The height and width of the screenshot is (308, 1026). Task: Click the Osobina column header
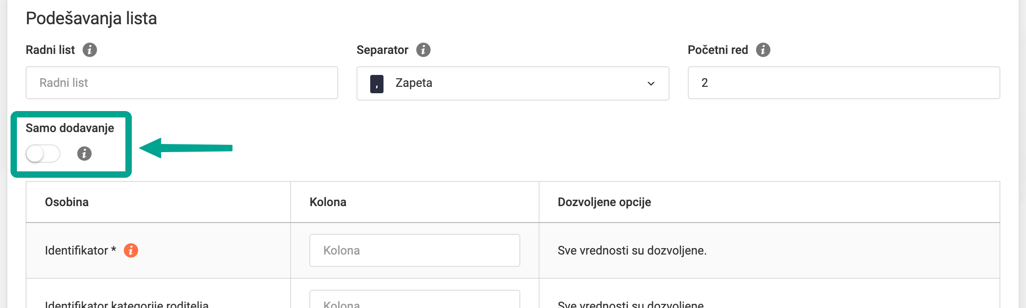67,202
